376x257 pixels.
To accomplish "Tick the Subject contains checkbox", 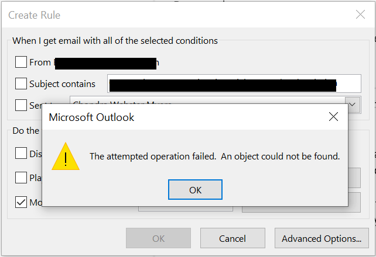I will pos(21,84).
